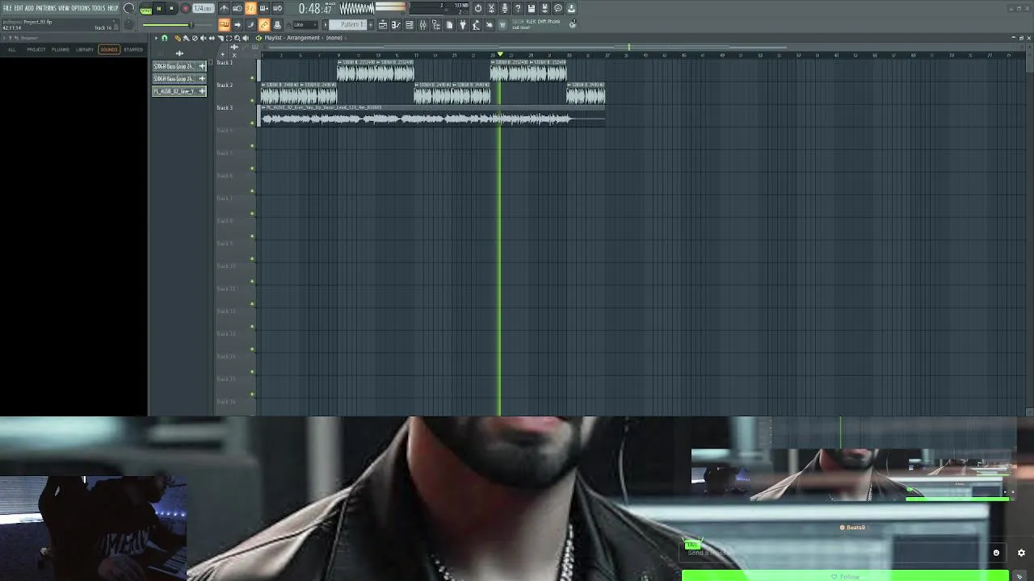Open the LIBRARY browser tab
The image size is (1034, 581).
tap(85, 49)
